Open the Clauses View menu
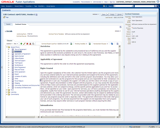This screenshot has width=160, height=128. pyautogui.click(x=16, y=43)
